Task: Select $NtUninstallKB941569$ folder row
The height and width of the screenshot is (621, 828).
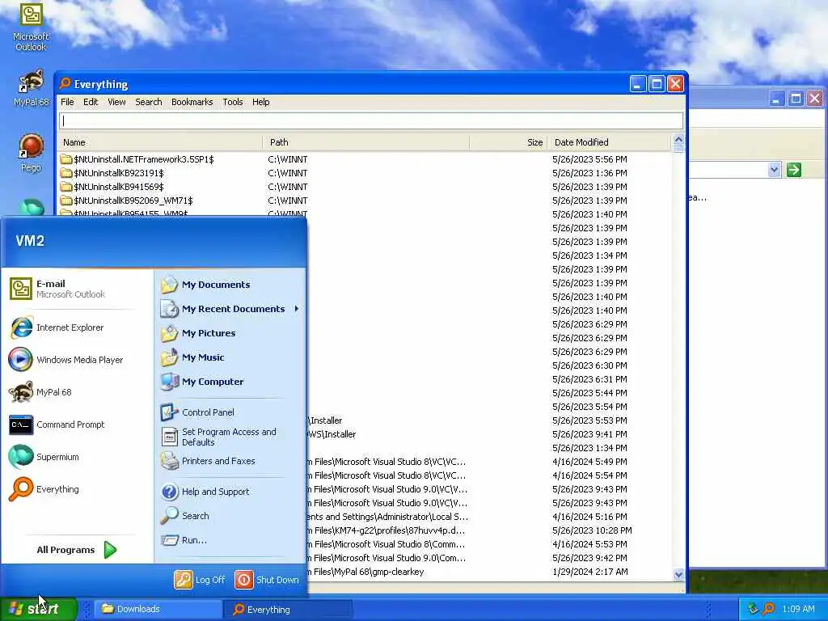Action: 365,187
